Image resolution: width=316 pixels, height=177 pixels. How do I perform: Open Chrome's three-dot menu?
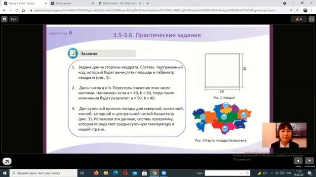[x=312, y=10]
